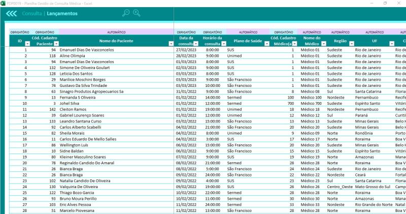The width and height of the screenshot is (406, 214).
Task: Select cell Simone De Oliveira Goulart
Action: 116,68
